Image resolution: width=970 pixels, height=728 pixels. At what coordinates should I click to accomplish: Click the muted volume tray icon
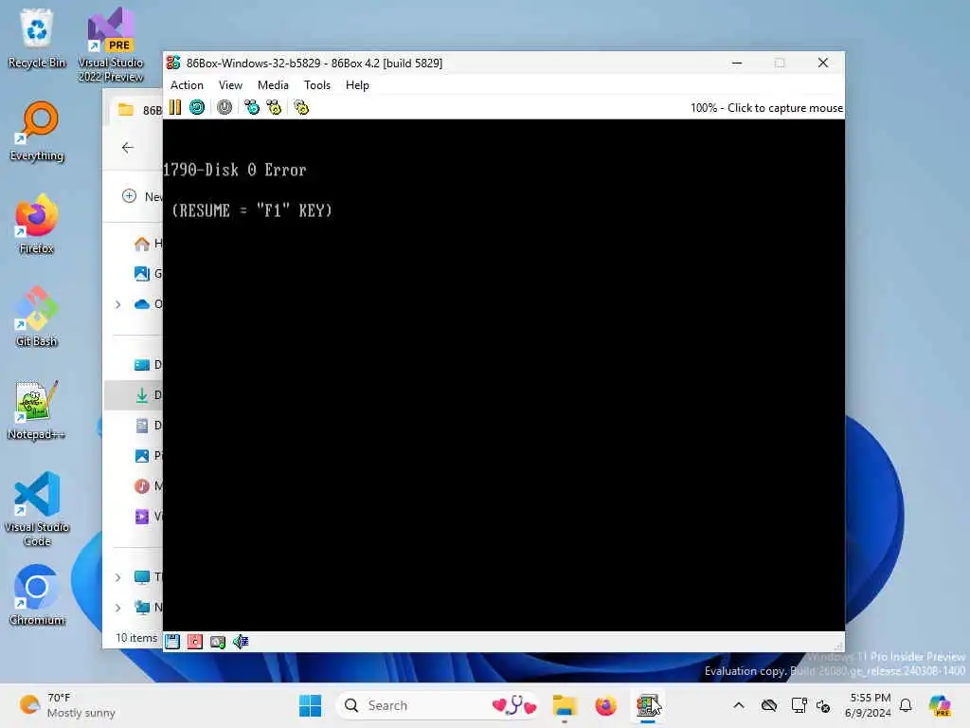823,705
